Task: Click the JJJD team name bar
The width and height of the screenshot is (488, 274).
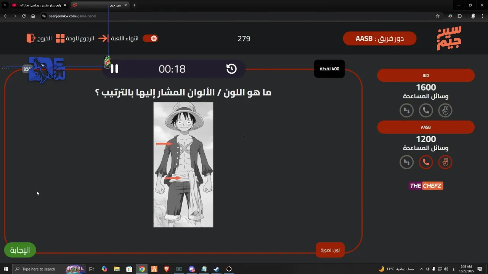Action: coord(426,75)
